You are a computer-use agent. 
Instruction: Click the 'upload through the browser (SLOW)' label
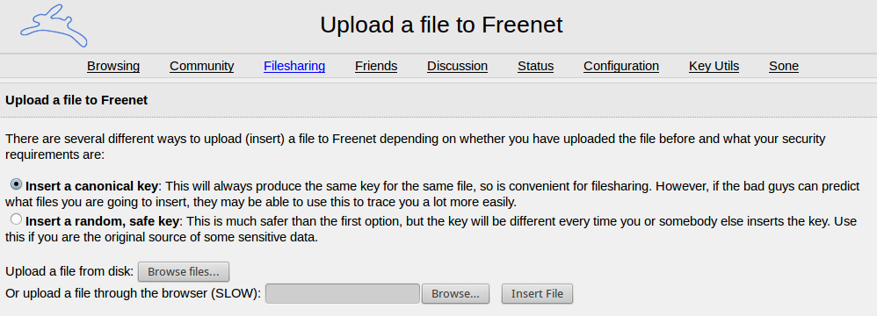pyautogui.click(x=133, y=294)
